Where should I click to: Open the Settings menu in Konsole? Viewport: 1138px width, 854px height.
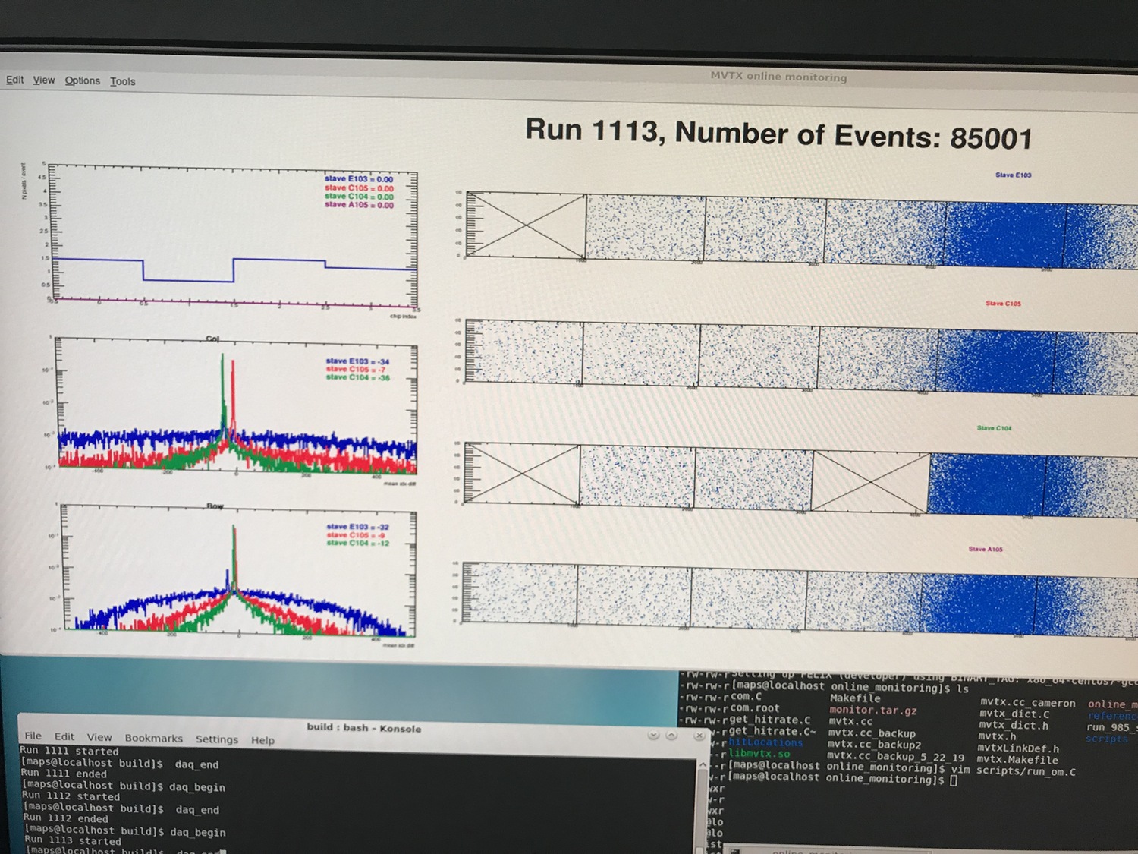point(216,739)
